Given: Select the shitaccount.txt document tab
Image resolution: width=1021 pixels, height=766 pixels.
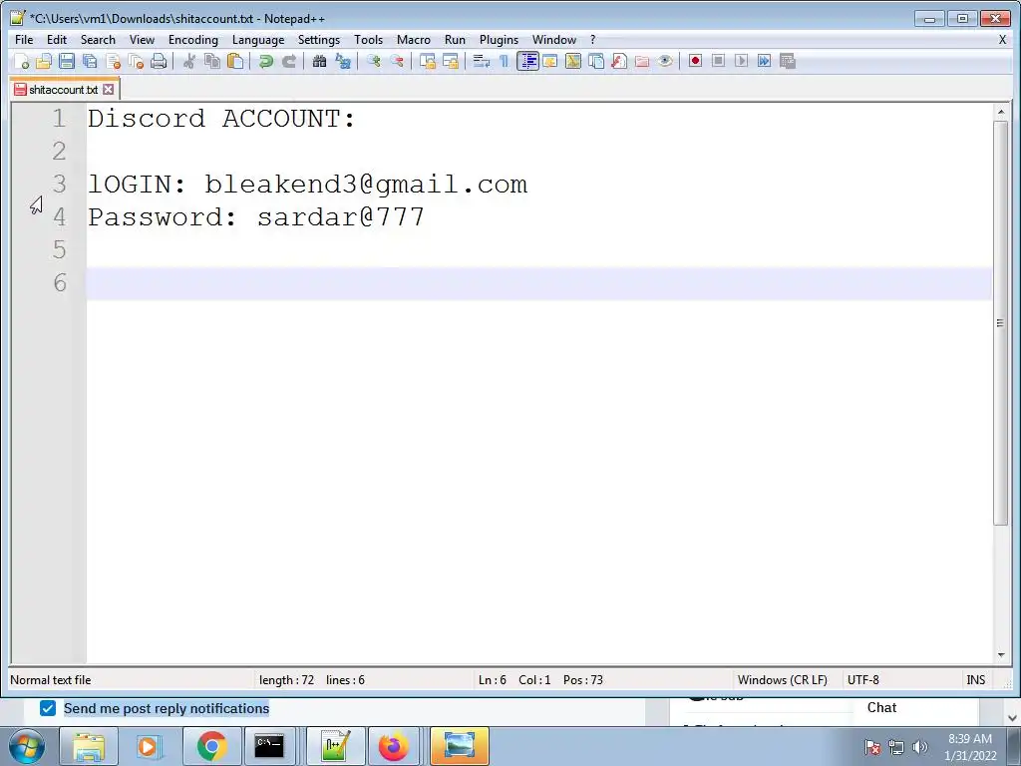Looking at the screenshot, I should pyautogui.click(x=63, y=90).
